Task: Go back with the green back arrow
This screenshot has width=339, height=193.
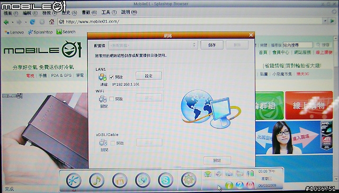Action: point(6,22)
